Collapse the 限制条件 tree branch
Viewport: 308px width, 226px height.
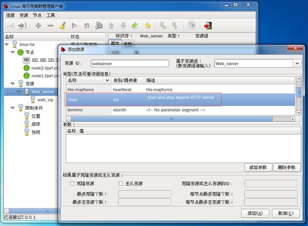tap(13, 108)
